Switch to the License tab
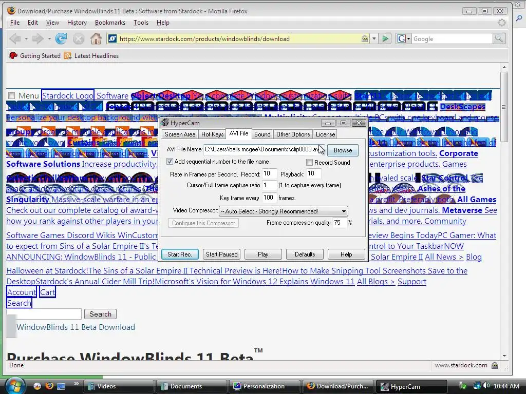The image size is (526, 394). click(325, 134)
